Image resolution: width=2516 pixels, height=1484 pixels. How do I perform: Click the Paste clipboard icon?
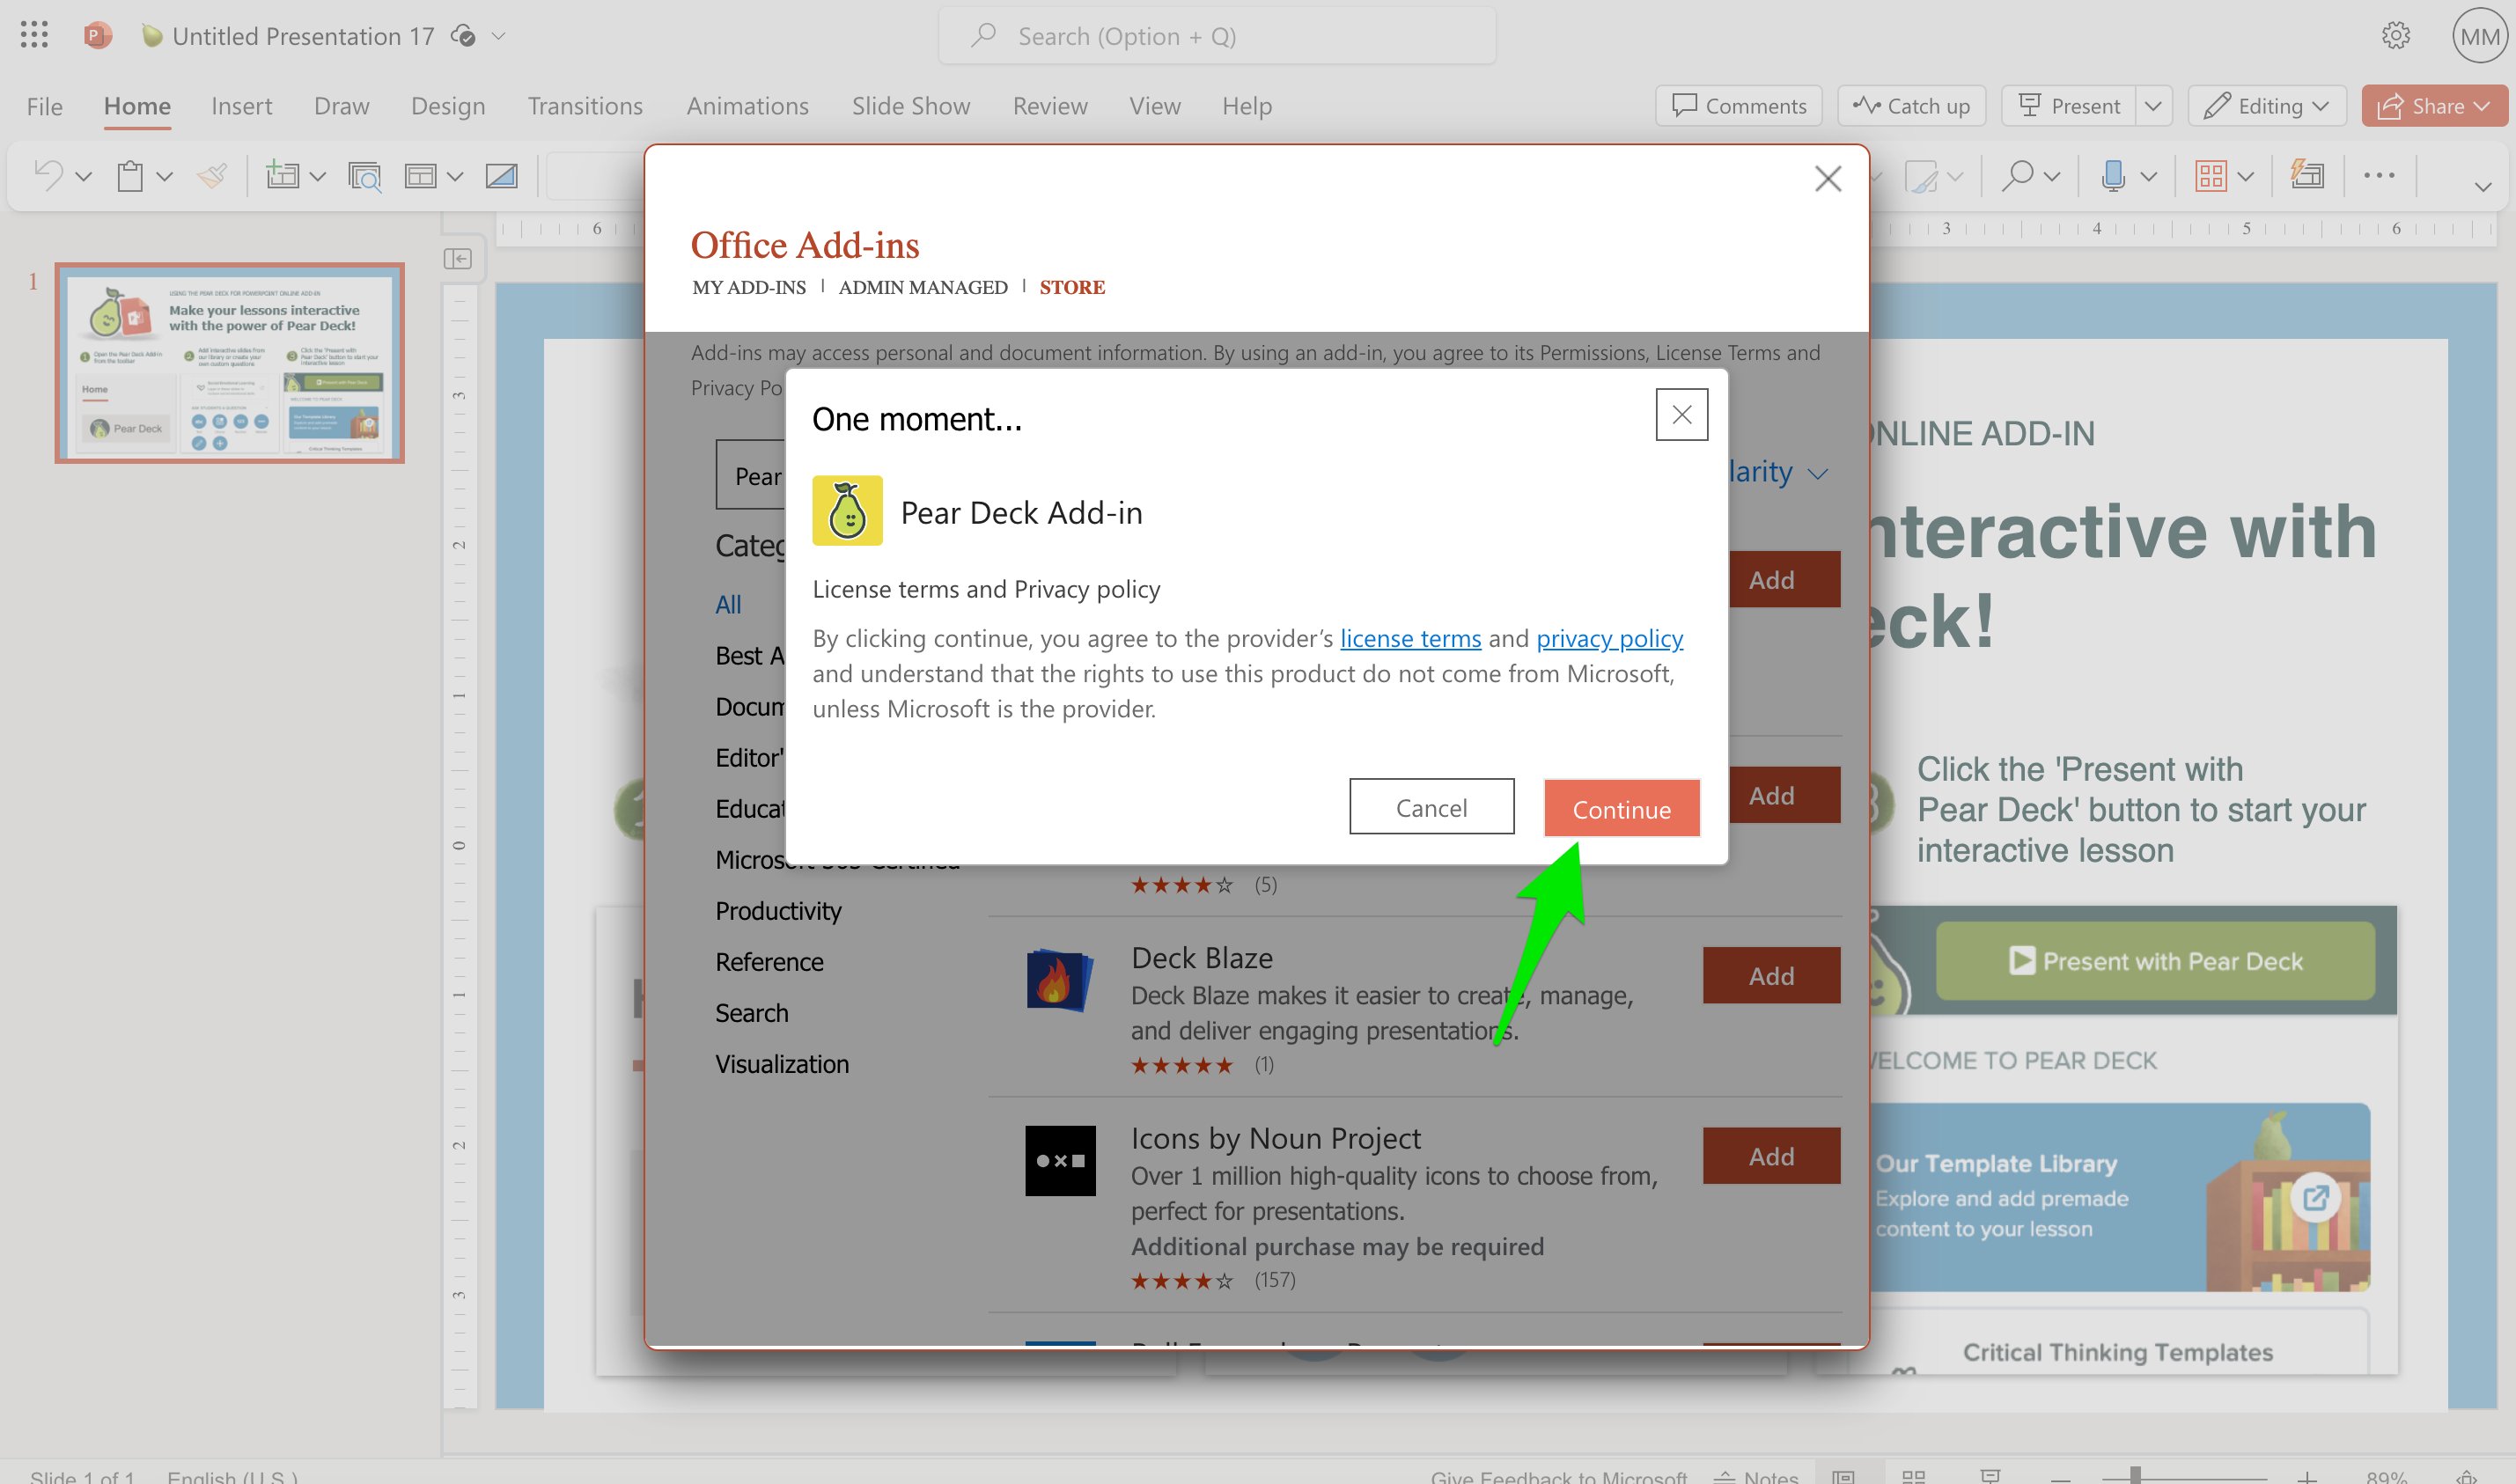(x=129, y=176)
